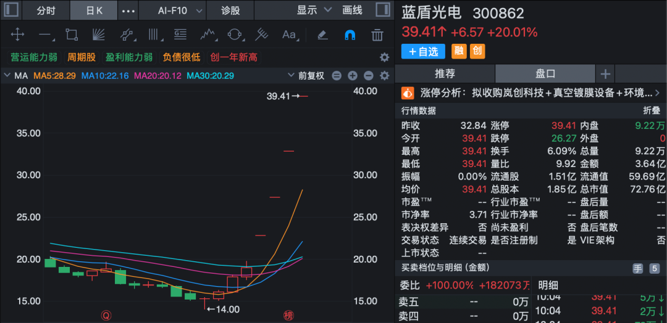This screenshot has height=323, width=667.
Task: Toggle the 手 unit button
Action: point(637,268)
